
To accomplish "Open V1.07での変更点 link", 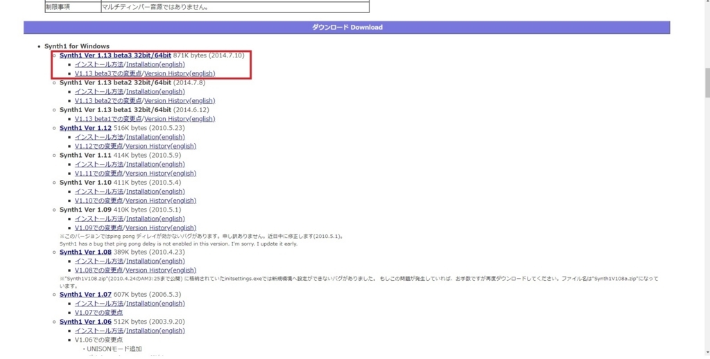I will click(98, 313).
